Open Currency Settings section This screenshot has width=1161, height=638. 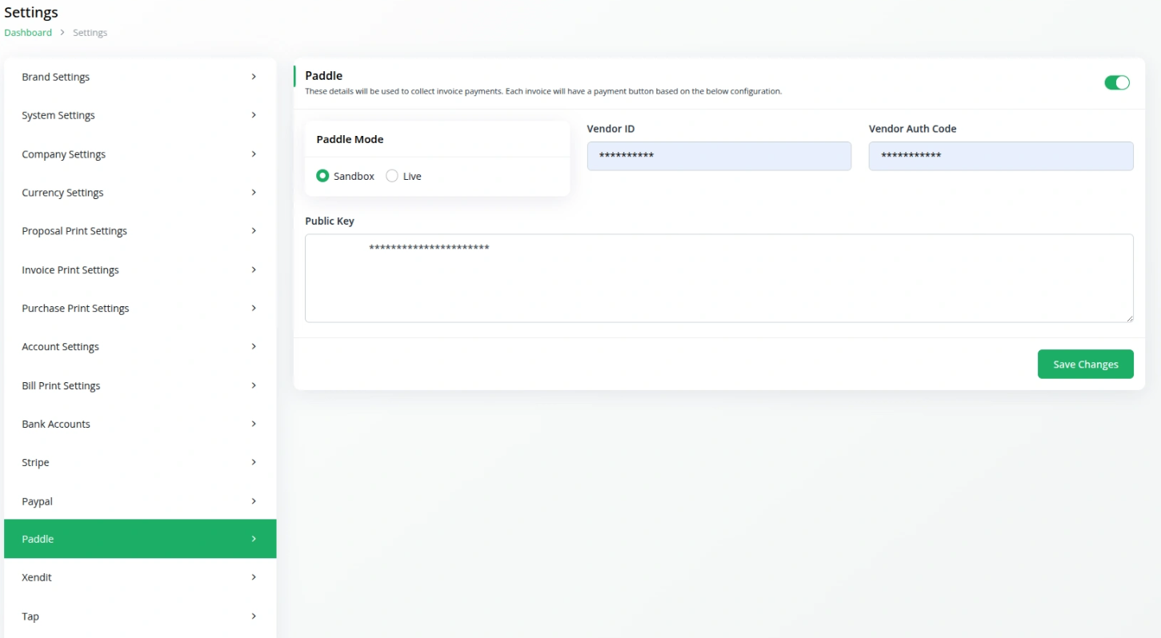click(140, 193)
